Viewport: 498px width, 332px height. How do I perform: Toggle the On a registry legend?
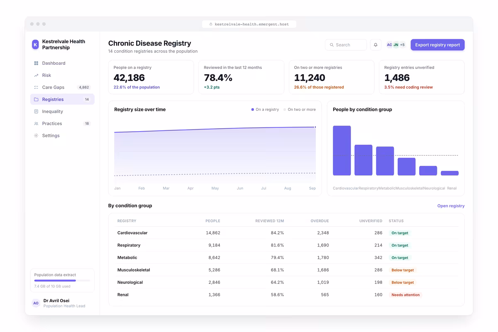click(265, 110)
